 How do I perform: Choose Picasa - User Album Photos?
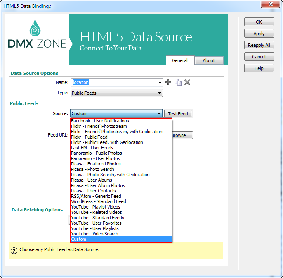[121, 185]
